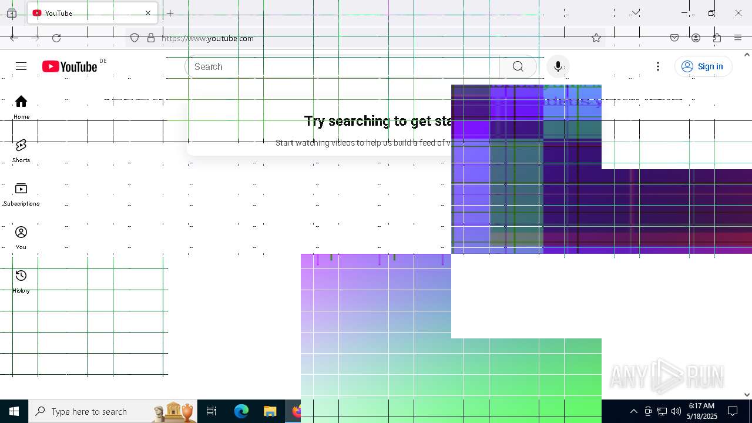Open the tracking protection shield icon
Viewport: 752px width, 423px height.
(135, 38)
